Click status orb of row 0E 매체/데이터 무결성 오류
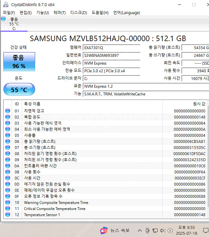 click(8, 190)
